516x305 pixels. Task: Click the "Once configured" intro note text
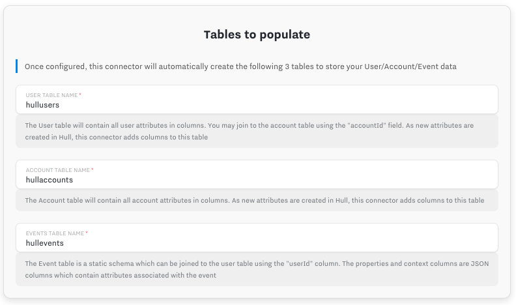[x=240, y=66]
